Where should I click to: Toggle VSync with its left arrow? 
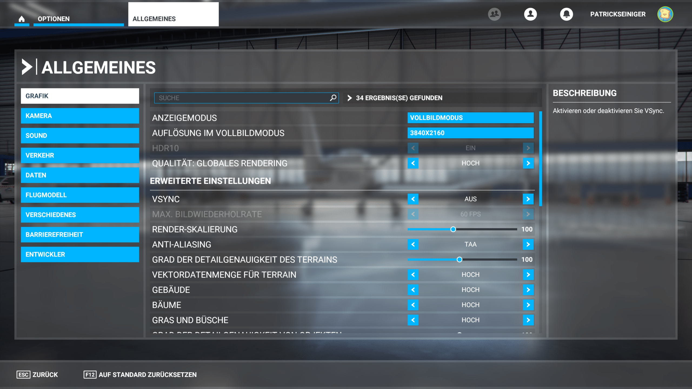pyautogui.click(x=413, y=199)
